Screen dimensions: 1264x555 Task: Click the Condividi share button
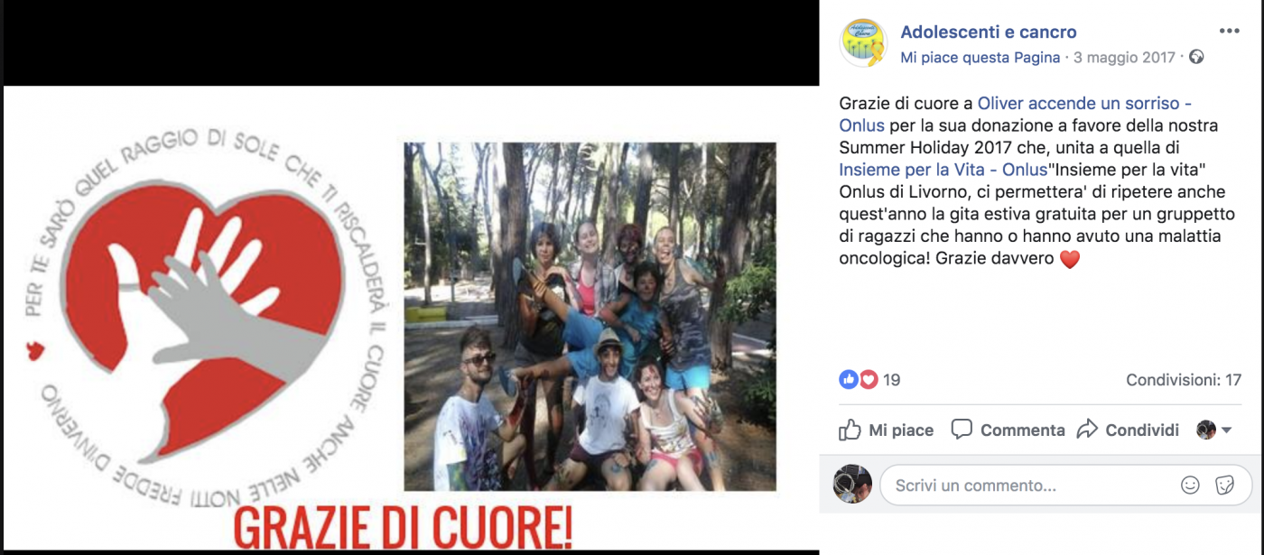[1128, 430]
